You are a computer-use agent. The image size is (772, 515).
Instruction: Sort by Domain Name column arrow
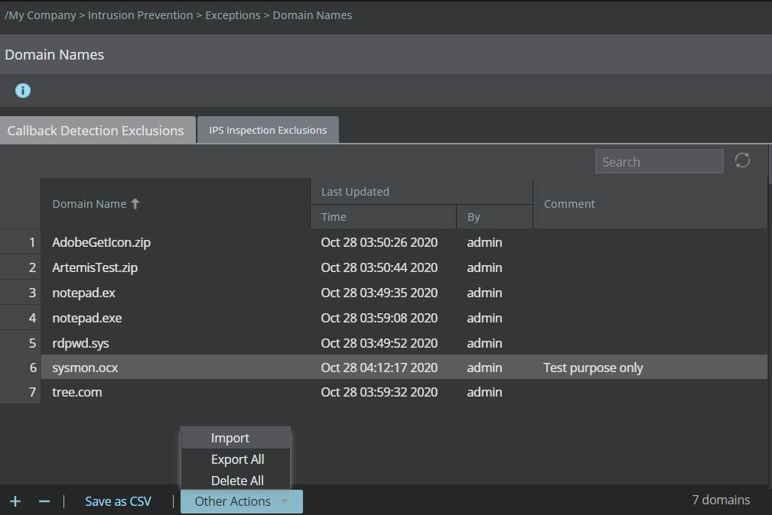coord(135,204)
